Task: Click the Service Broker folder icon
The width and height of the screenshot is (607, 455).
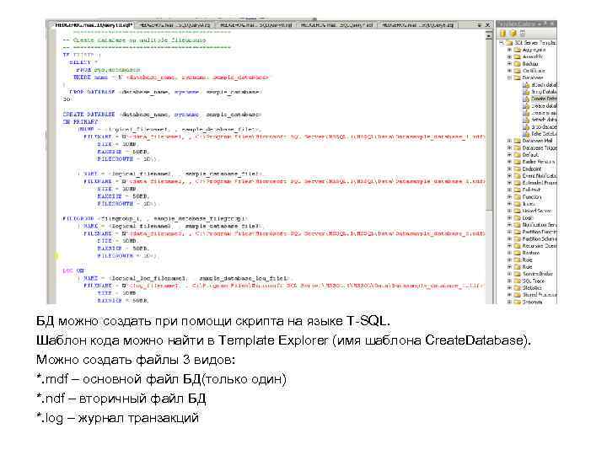Action: click(x=517, y=274)
